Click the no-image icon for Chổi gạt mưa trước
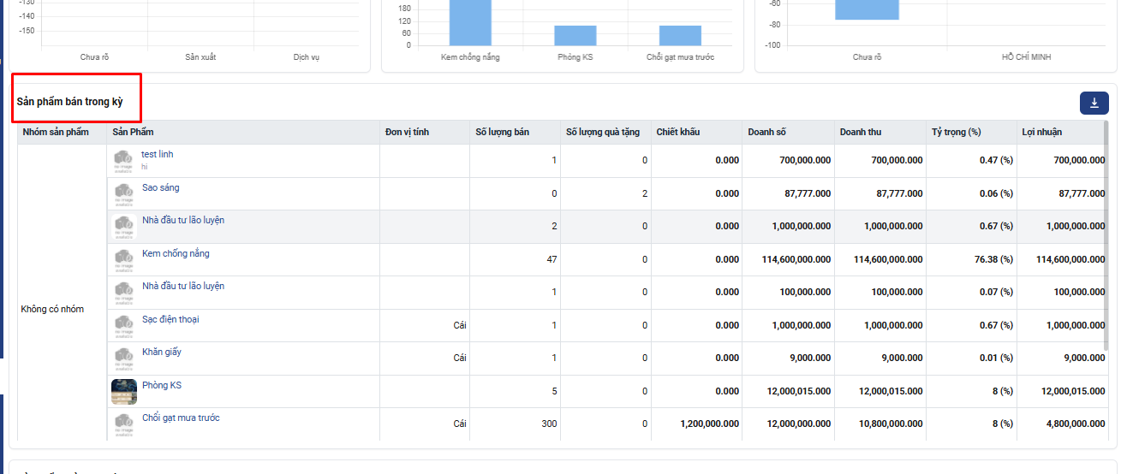The width and height of the screenshot is (1121, 474). coord(124,424)
